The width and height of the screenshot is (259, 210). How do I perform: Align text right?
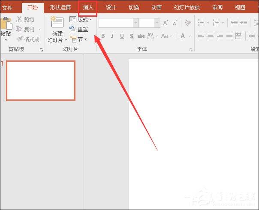pos(220,36)
